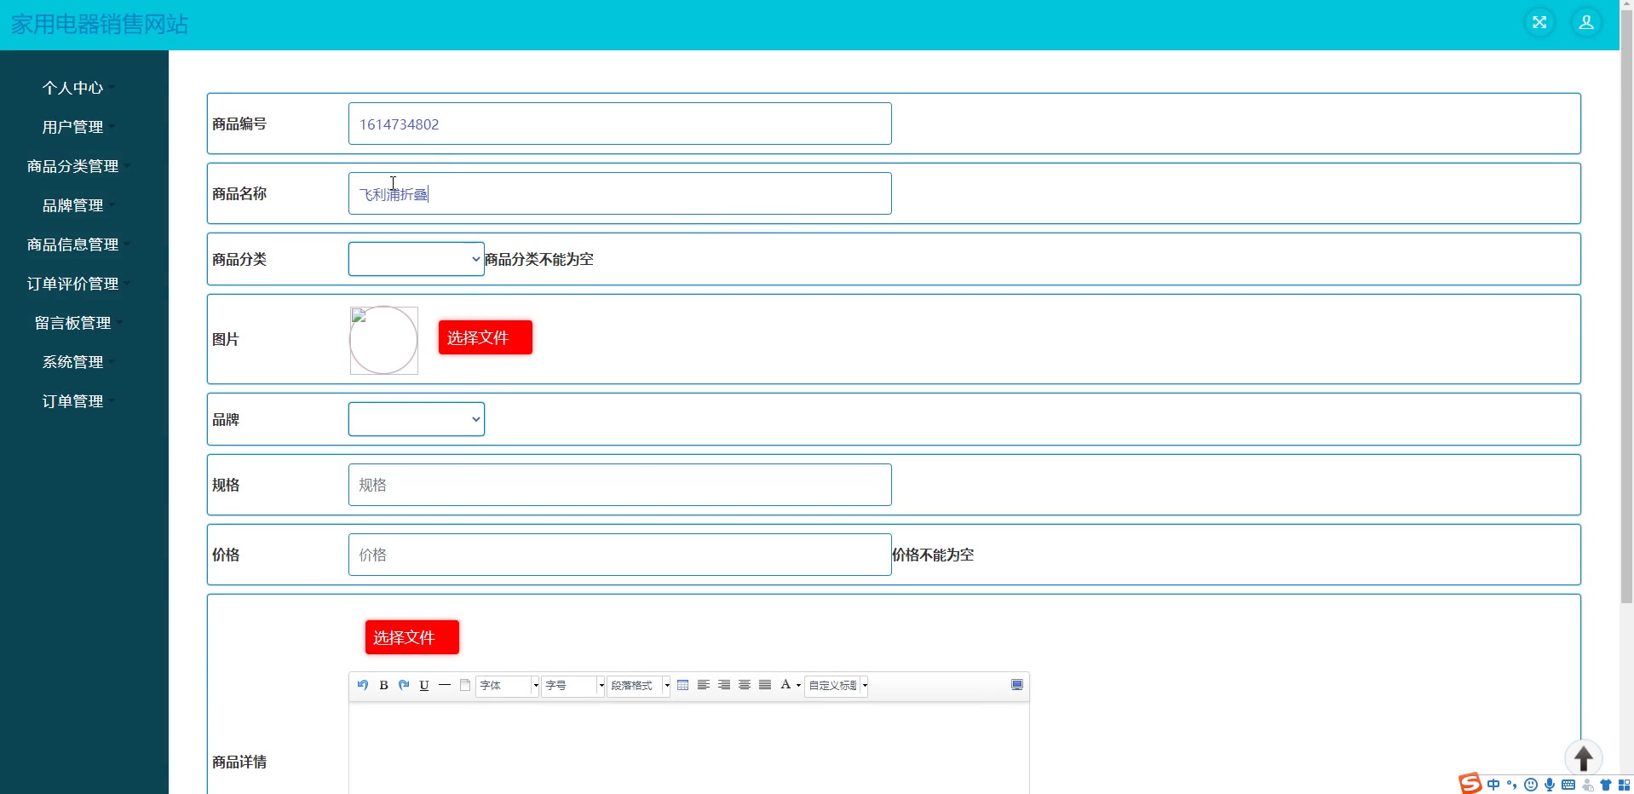Open the 字体 font family dropdown
The height and width of the screenshot is (794, 1634).
pyautogui.click(x=508, y=685)
